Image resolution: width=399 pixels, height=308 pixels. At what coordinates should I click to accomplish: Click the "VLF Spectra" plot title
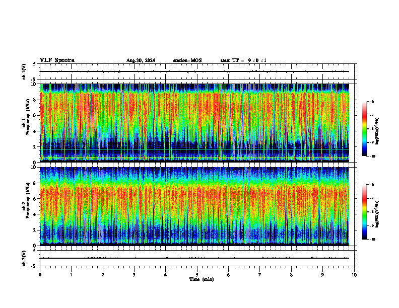57,60
